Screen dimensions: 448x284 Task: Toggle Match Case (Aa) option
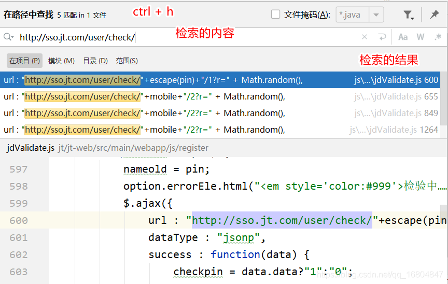click(403, 37)
